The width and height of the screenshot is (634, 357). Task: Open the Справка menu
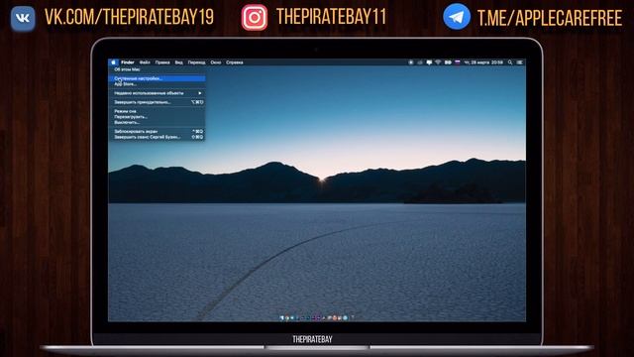pyautogui.click(x=235, y=62)
